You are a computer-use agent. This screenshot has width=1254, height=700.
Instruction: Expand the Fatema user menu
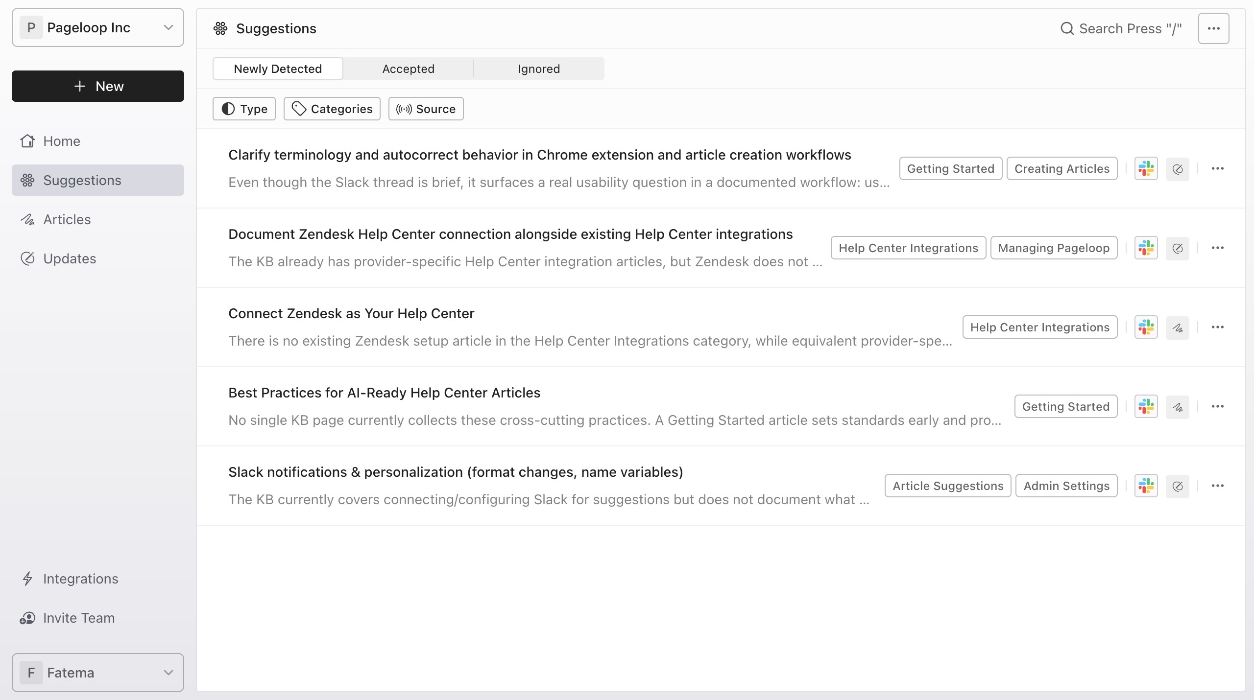(x=98, y=673)
